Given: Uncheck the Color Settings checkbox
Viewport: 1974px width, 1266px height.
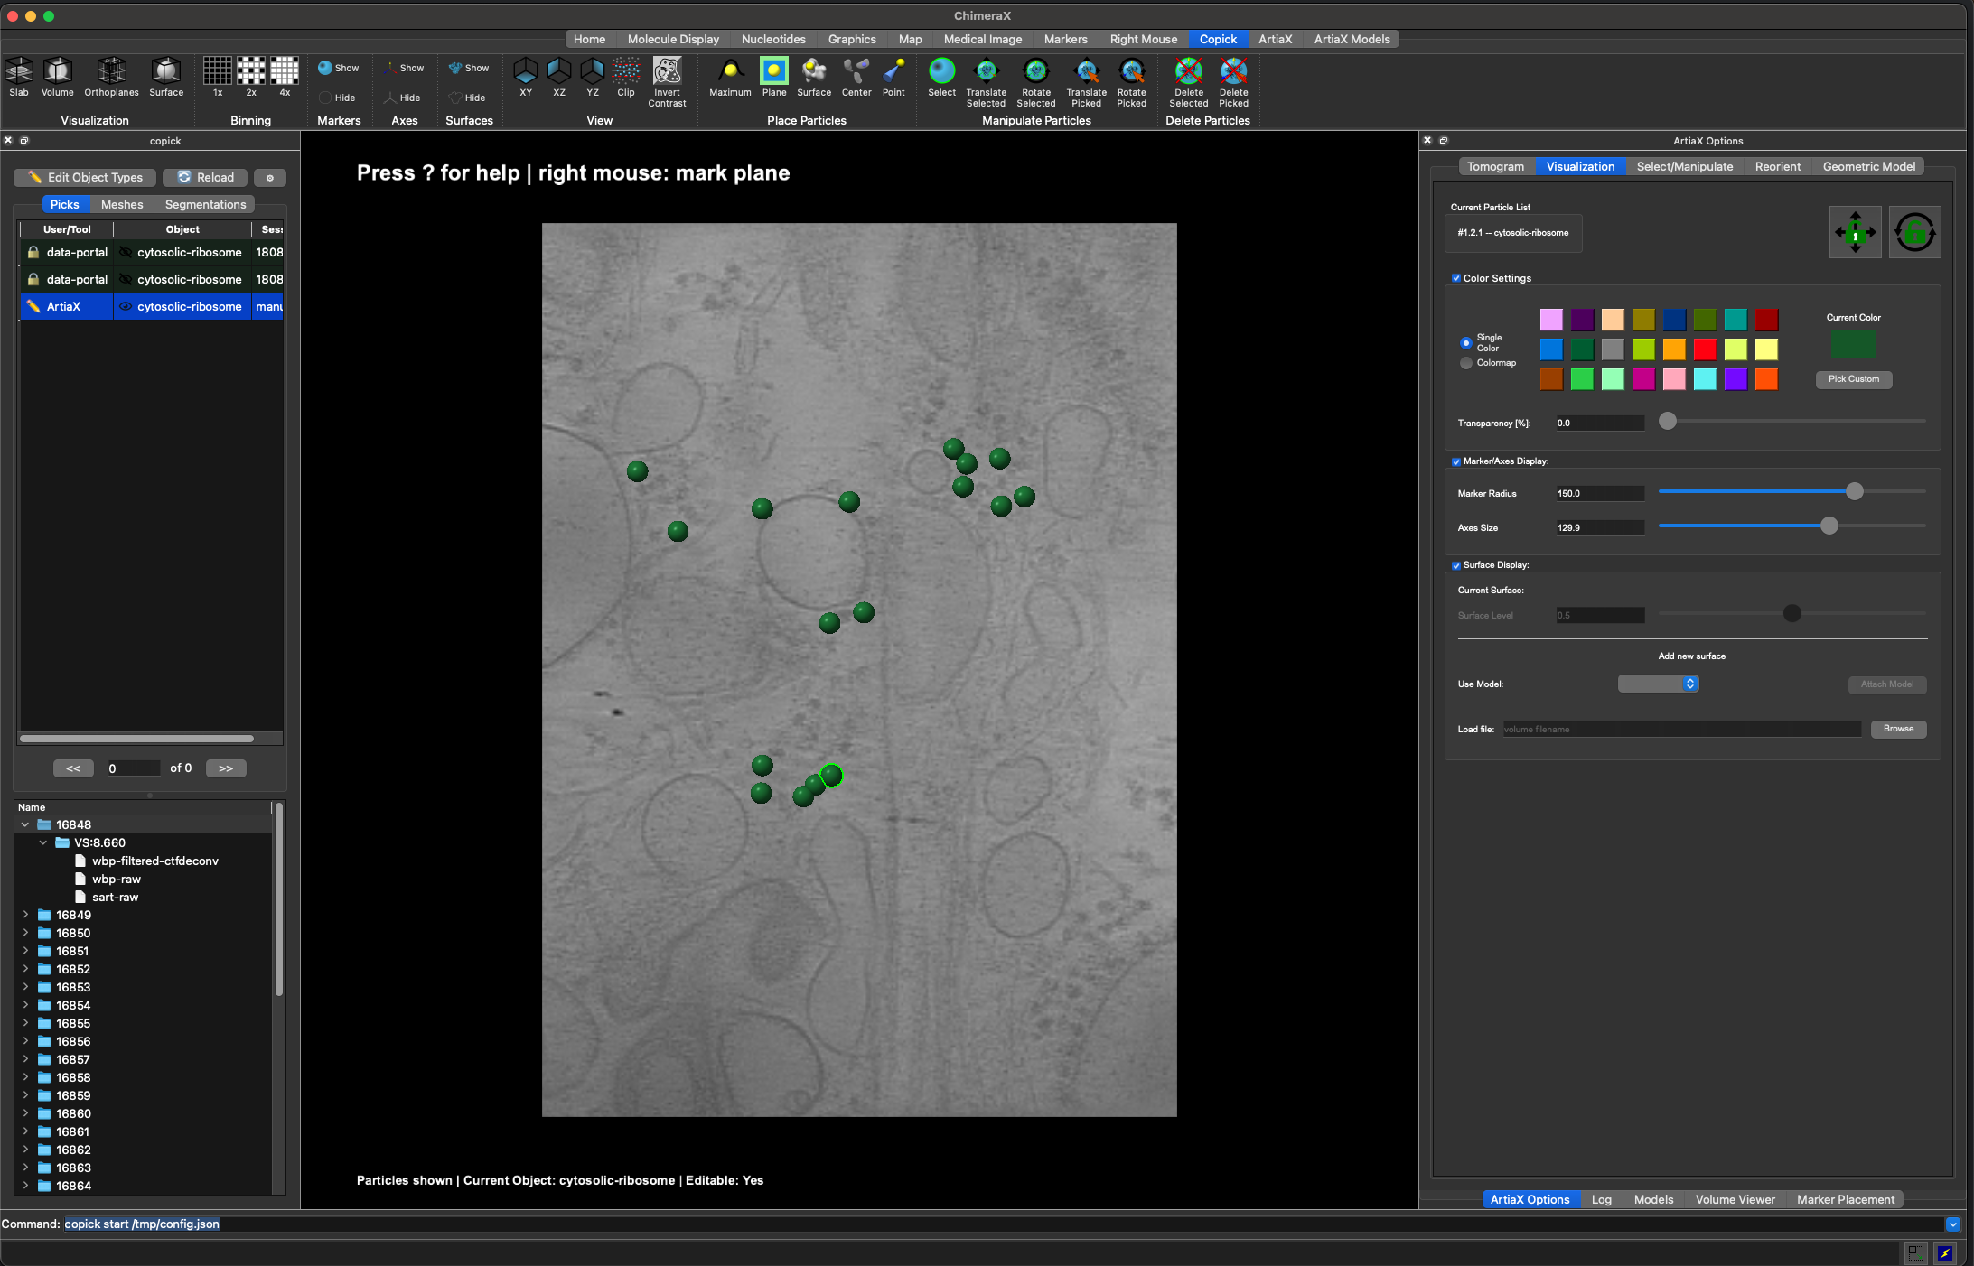Looking at the screenshot, I should pyautogui.click(x=1456, y=278).
